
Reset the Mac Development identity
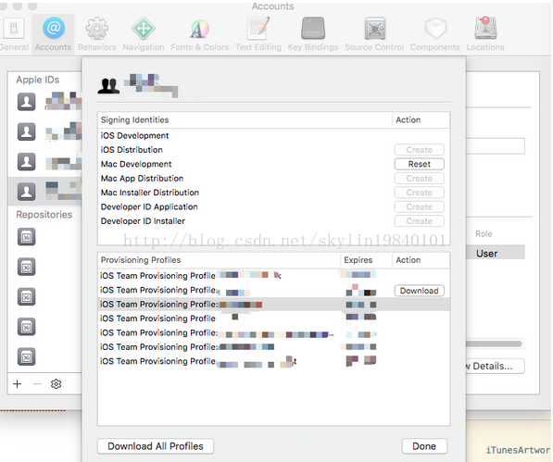click(x=419, y=164)
